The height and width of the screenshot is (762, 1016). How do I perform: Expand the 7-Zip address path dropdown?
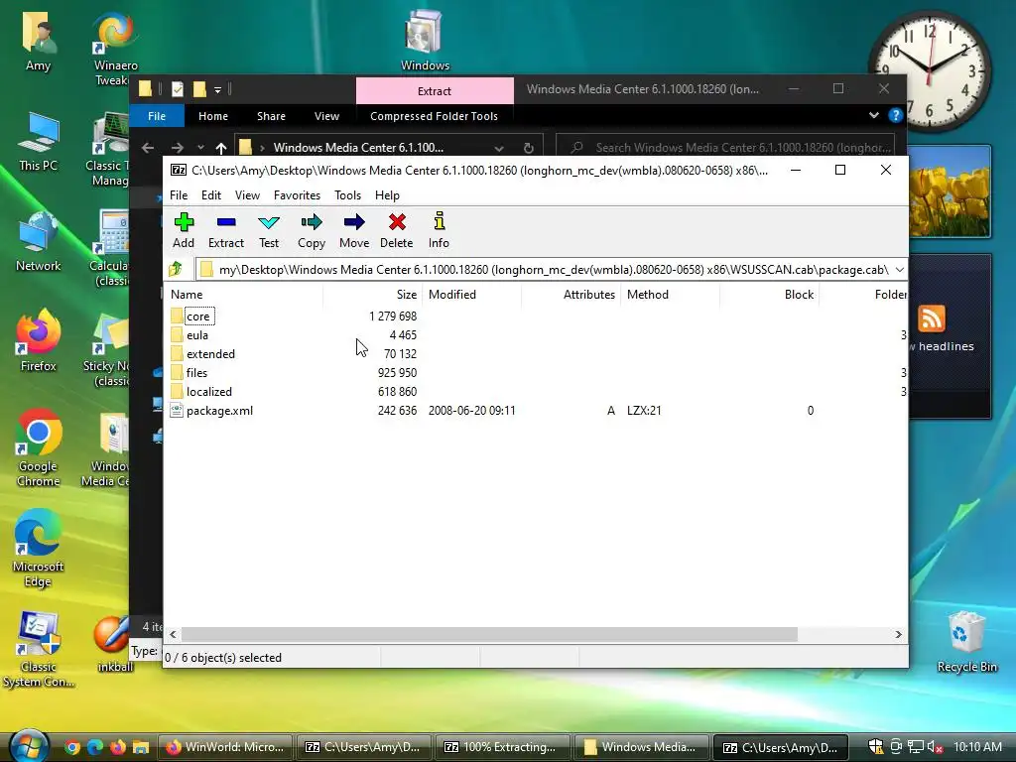(x=899, y=269)
